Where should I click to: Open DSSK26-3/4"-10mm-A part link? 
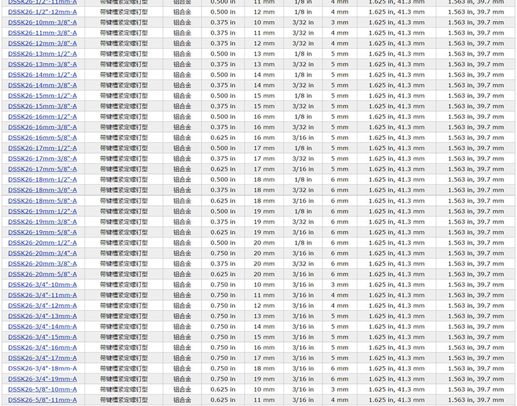click(42, 284)
